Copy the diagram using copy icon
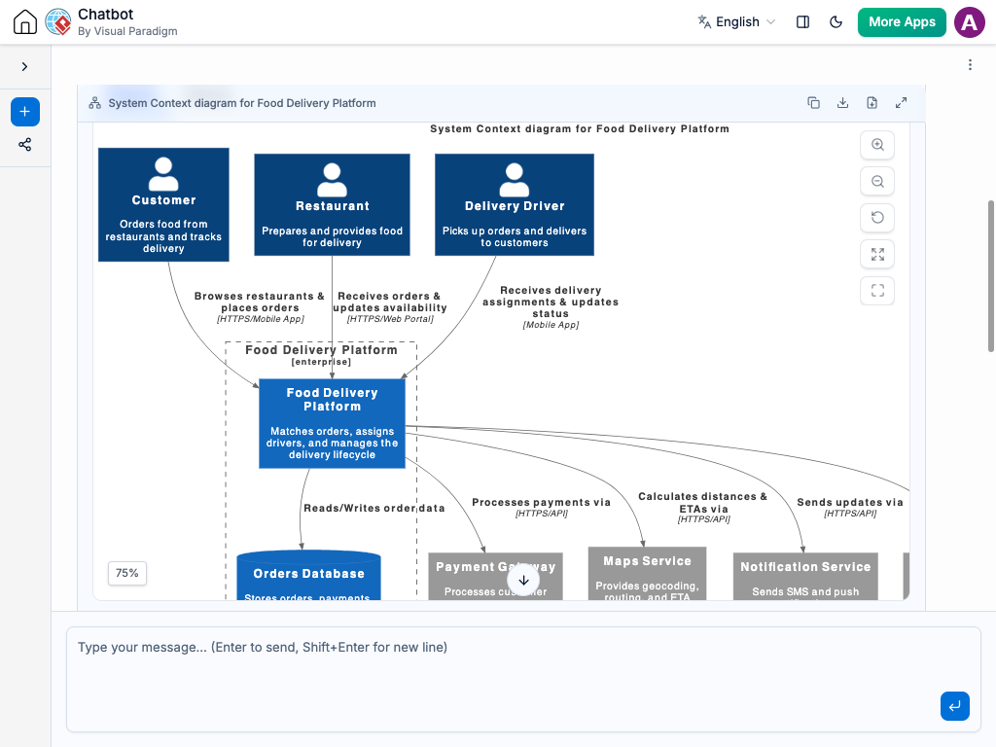 [814, 103]
